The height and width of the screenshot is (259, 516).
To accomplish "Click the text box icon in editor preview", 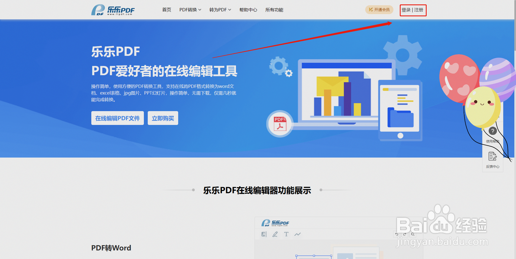I will (x=264, y=234).
